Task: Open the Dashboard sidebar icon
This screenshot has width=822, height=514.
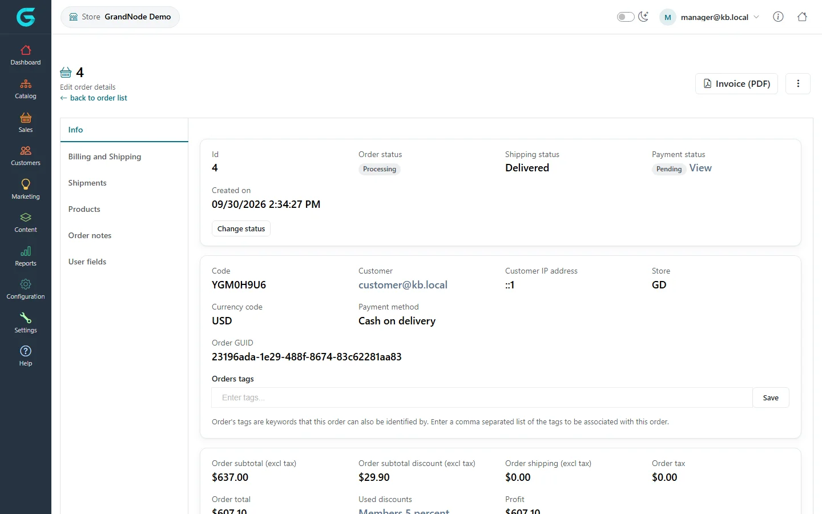Action: tap(26, 55)
